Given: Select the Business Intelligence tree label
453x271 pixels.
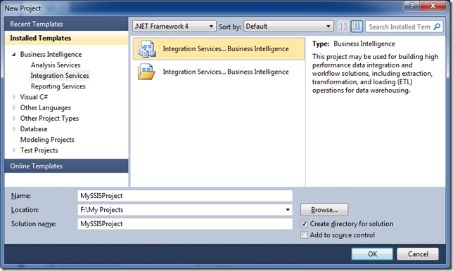Looking at the screenshot, I should (x=51, y=55).
